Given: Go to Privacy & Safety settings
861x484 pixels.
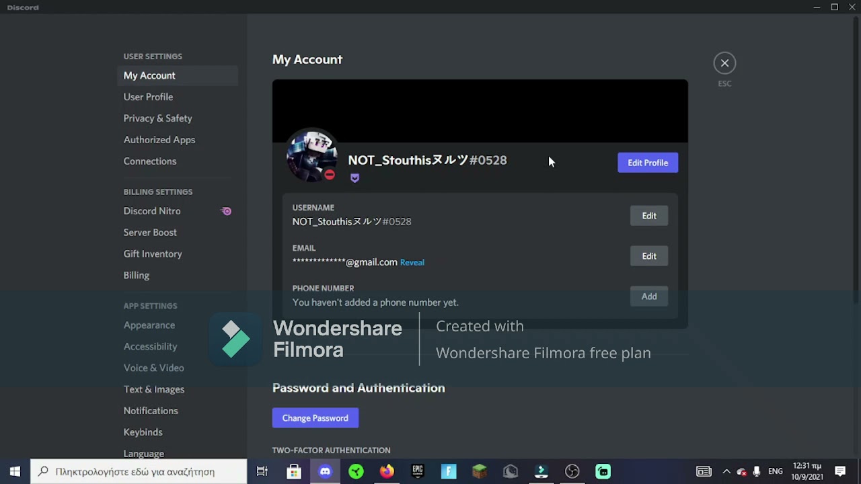Looking at the screenshot, I should pyautogui.click(x=178, y=118).
